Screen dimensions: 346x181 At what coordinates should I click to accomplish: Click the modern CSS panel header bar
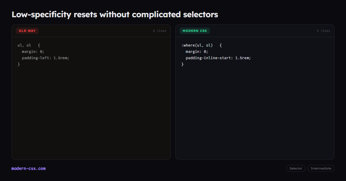tap(255, 31)
